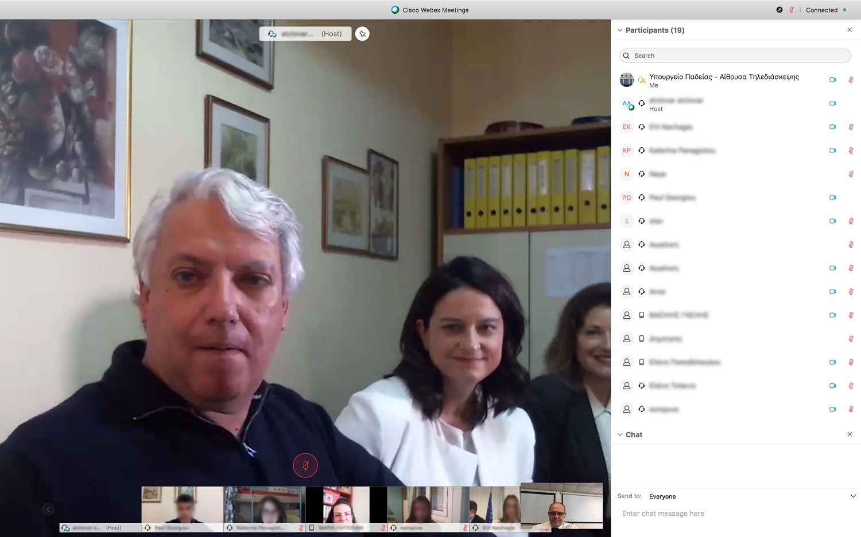
Task: Click the EK participant avatar
Action: [x=626, y=127]
